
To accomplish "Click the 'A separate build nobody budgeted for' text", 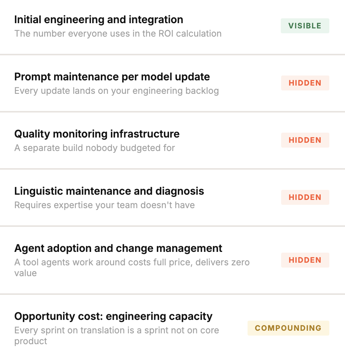I will click(x=94, y=148).
